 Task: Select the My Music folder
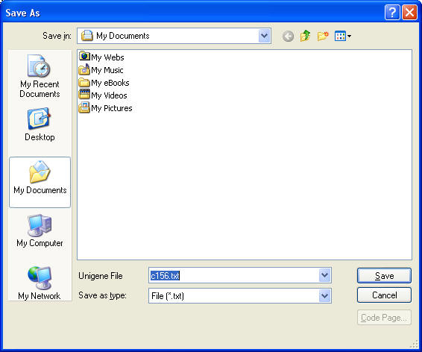click(101, 70)
